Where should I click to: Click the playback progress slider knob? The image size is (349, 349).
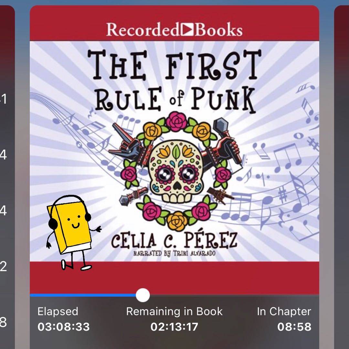[143, 295]
